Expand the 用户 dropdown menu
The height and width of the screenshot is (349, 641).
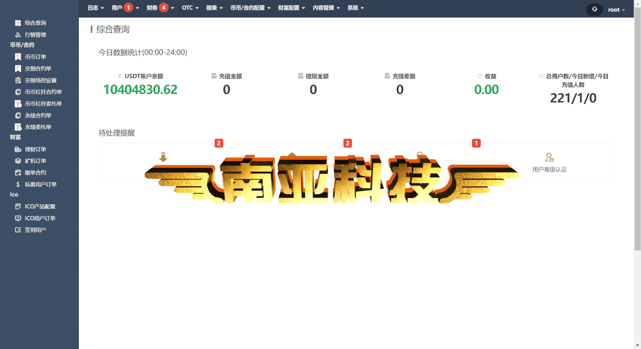pyautogui.click(x=125, y=8)
